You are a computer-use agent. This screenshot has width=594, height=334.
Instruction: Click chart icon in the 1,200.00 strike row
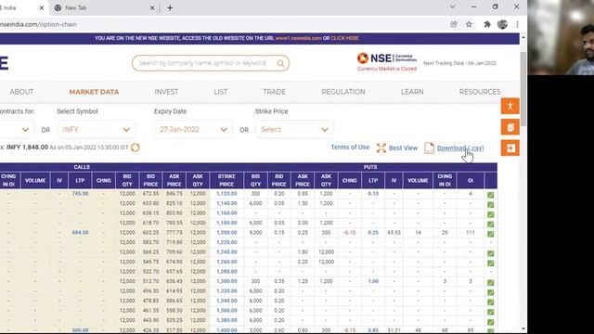click(x=491, y=234)
